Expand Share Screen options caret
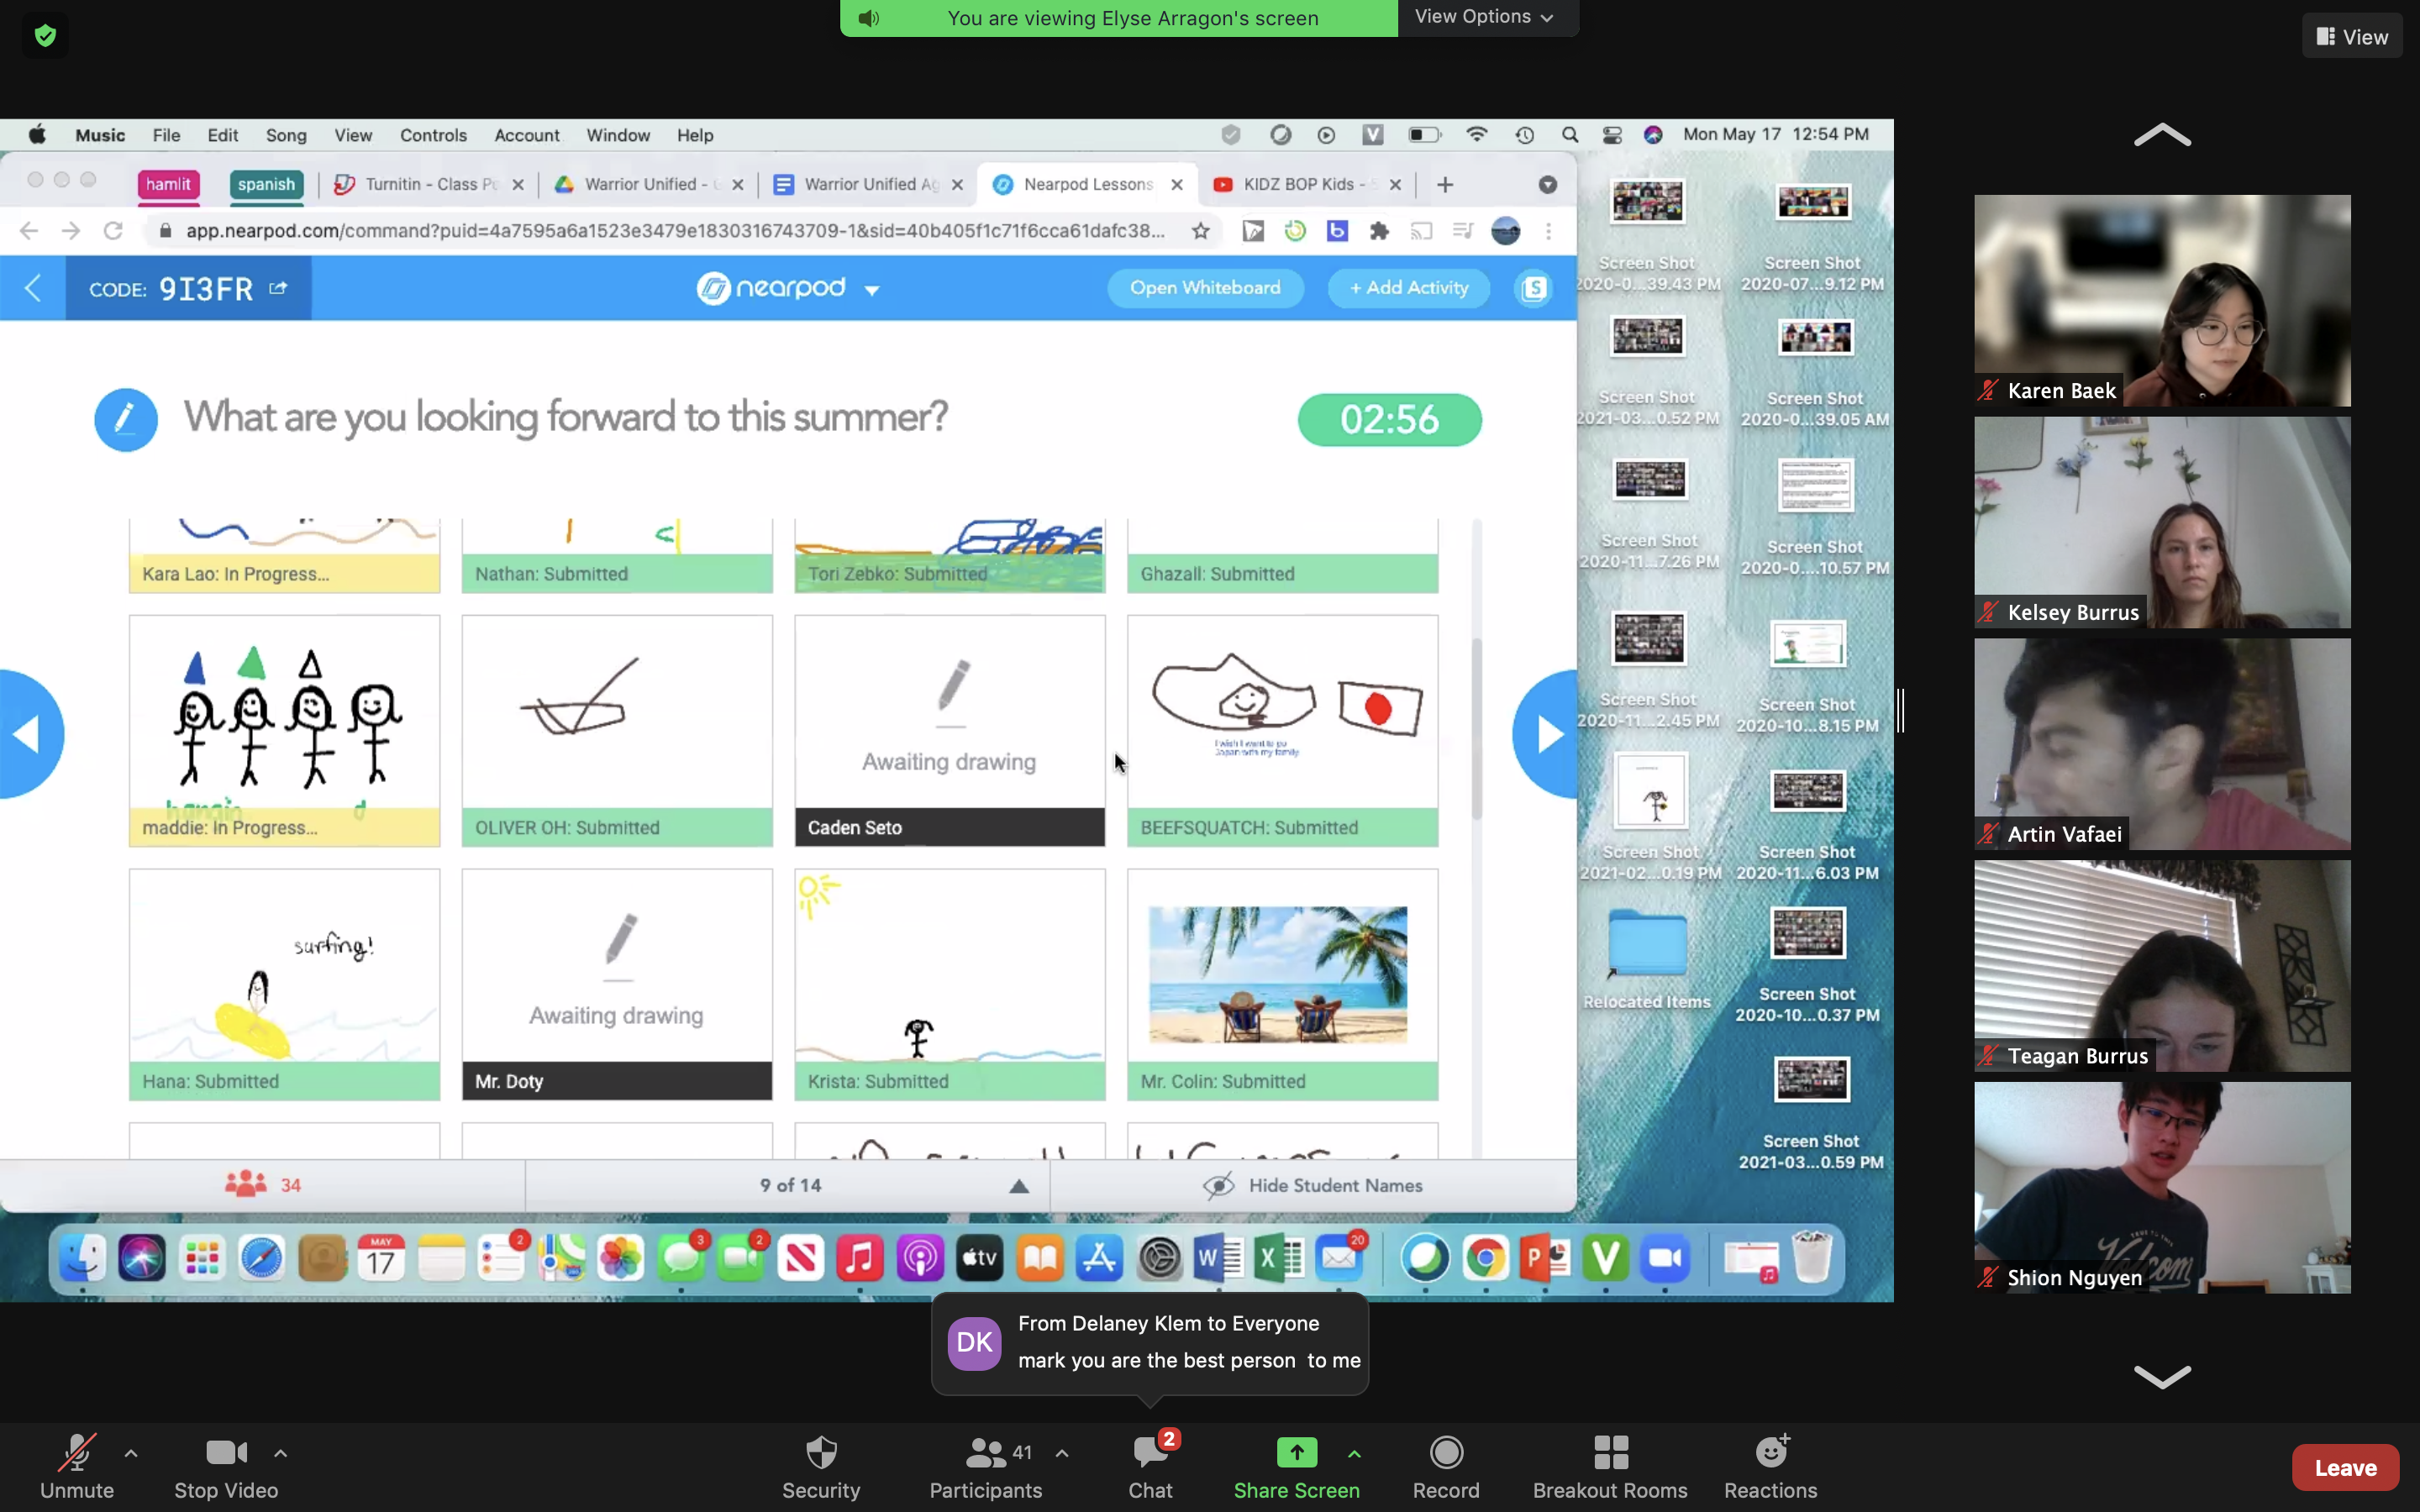The width and height of the screenshot is (2420, 1512). coord(1354,1453)
